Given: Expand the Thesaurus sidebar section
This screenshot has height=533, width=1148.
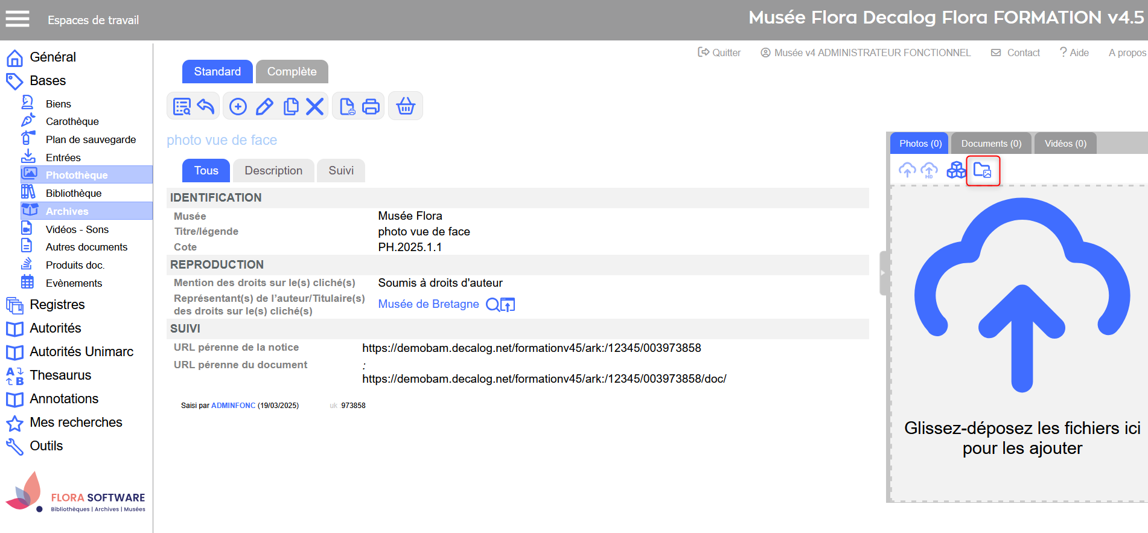Looking at the screenshot, I should coord(60,375).
